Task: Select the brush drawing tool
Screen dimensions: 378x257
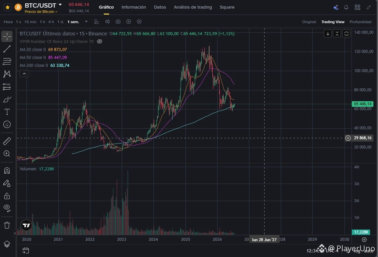Action: click(7, 99)
